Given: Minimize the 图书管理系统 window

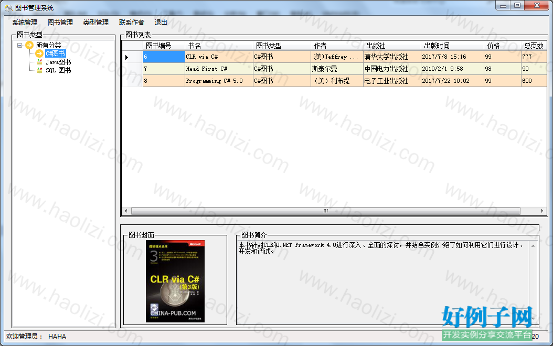Looking at the screenshot, I should 503,5.
